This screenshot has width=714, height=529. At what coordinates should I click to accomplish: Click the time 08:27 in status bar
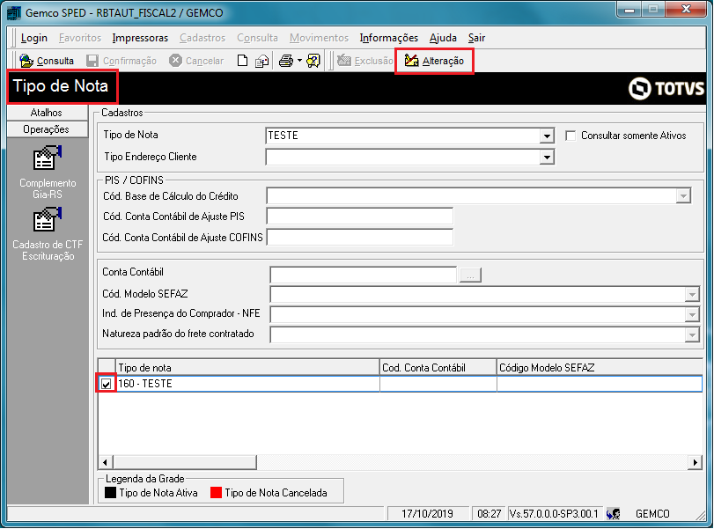tap(489, 514)
